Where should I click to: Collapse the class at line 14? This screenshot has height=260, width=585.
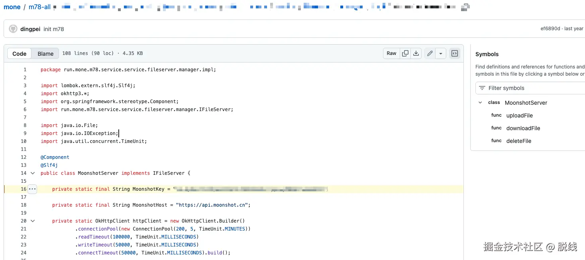(33, 173)
